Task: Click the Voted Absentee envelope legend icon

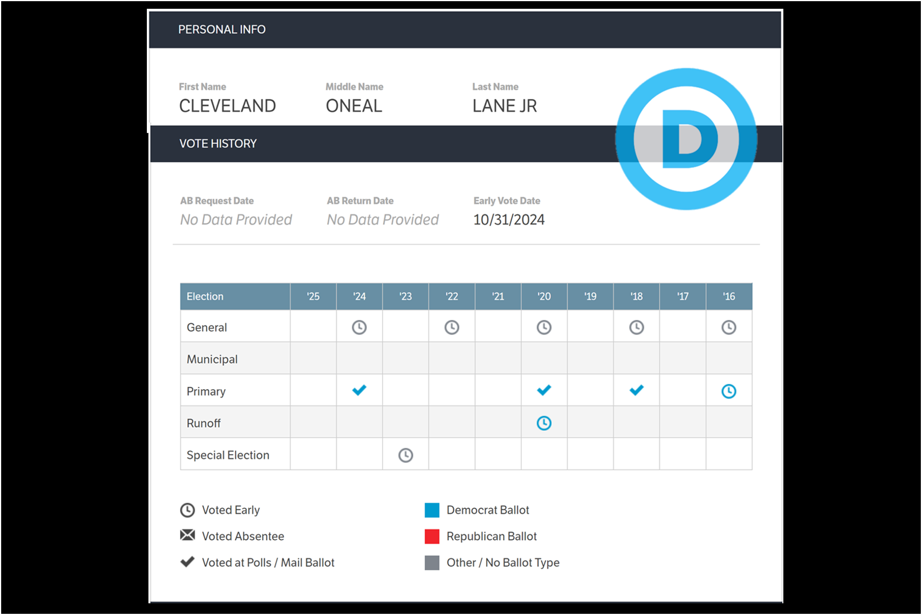Action: coord(187,535)
